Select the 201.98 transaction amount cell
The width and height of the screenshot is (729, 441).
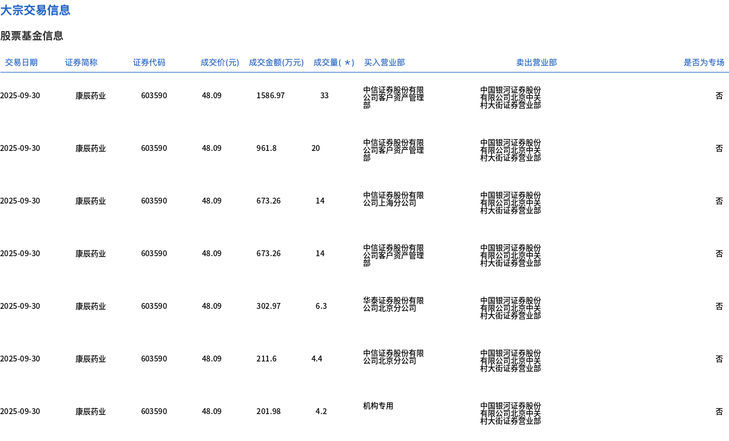tap(269, 411)
